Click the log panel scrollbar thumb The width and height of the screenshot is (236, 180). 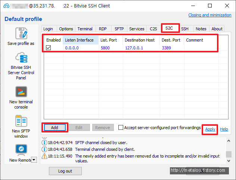(229, 154)
